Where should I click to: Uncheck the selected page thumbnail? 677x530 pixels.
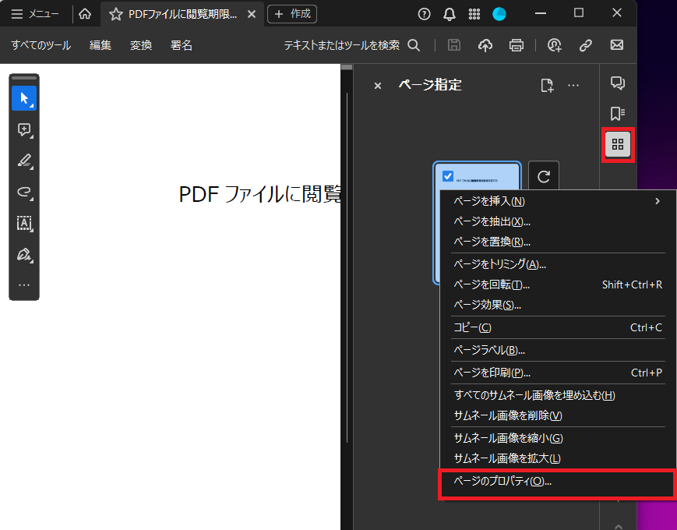point(447,176)
